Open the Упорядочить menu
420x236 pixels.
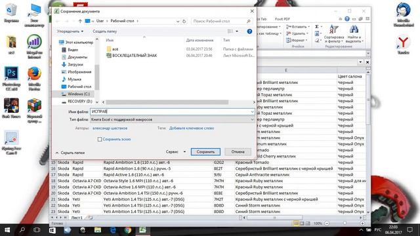click(x=70, y=31)
